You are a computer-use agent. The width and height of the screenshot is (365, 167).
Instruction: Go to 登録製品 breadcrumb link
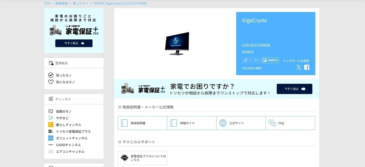(x=62, y=3)
